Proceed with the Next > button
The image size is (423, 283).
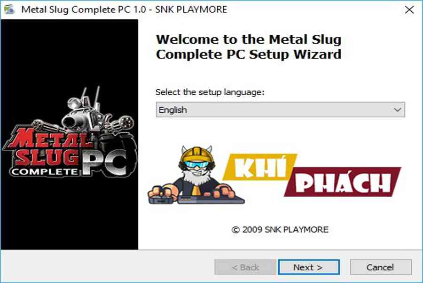[309, 267]
